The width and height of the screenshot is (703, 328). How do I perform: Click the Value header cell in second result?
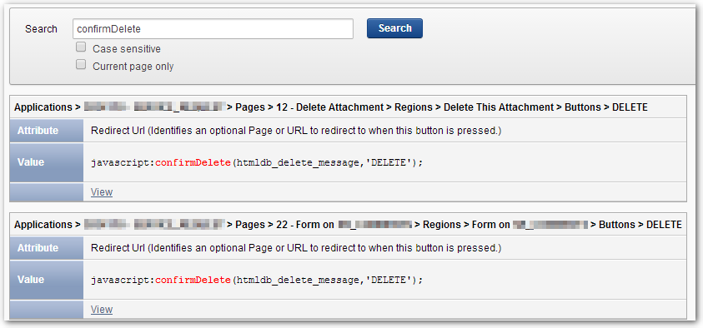pos(47,280)
